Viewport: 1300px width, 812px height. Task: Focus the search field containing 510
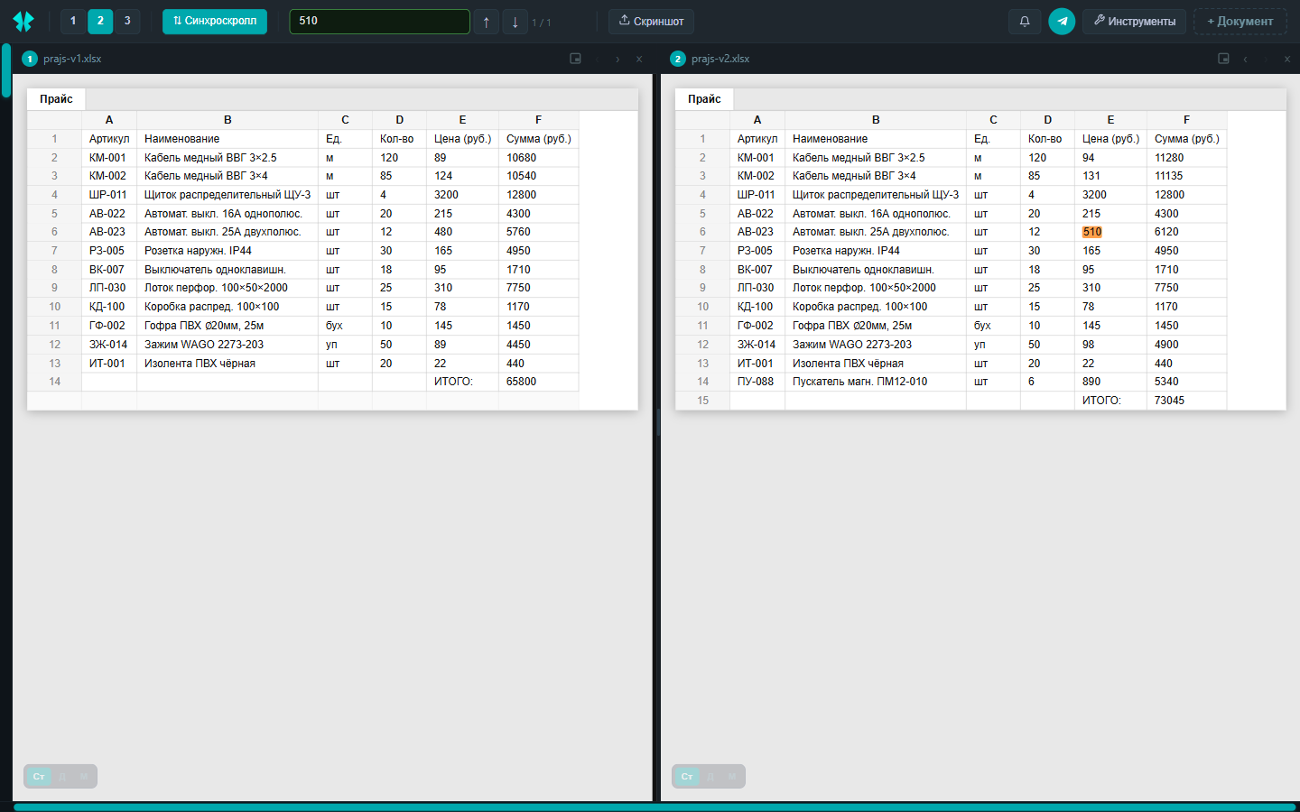pos(379,21)
